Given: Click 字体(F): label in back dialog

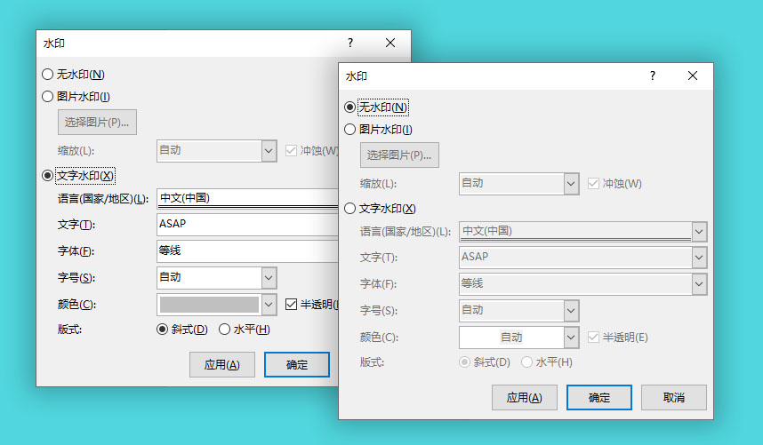Looking at the screenshot, I should click(76, 251).
